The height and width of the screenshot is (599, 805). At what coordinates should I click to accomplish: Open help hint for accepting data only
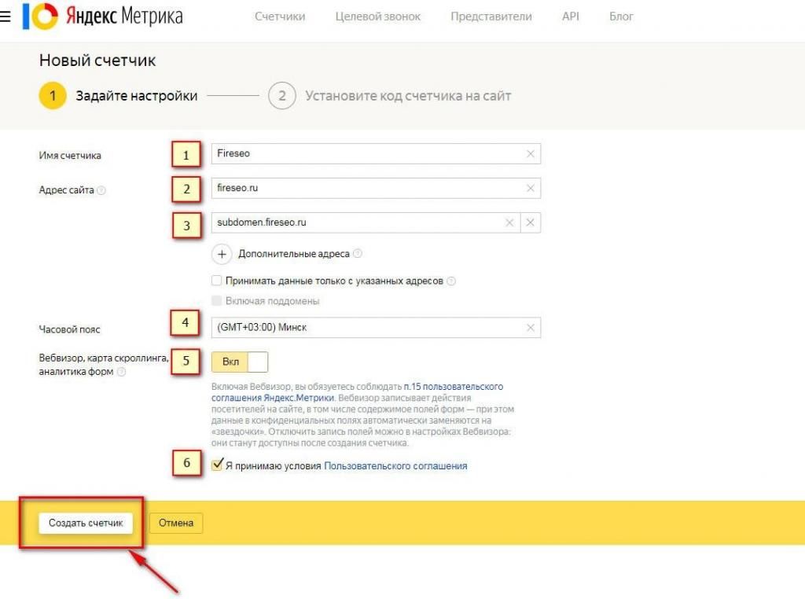[451, 281]
